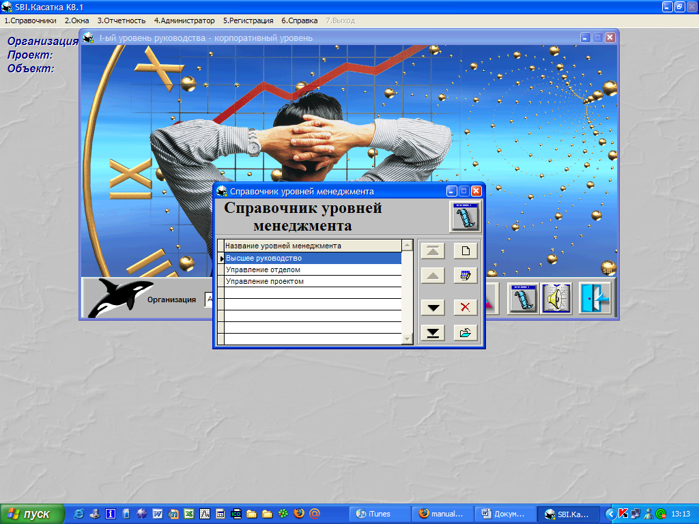The height and width of the screenshot is (524, 699).
Task: Go to the next record with the down arrow
Action: click(432, 308)
